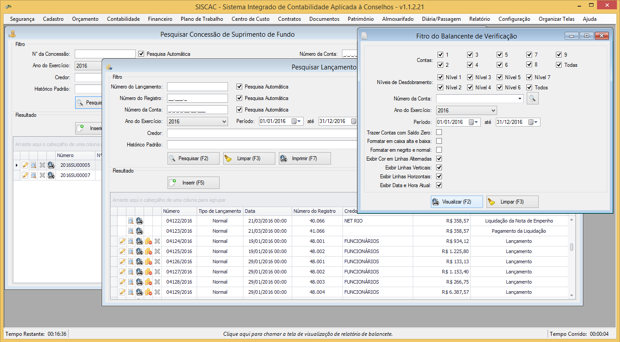Click the Imprimir (F7) button
The height and width of the screenshot is (342, 620).
[304, 158]
